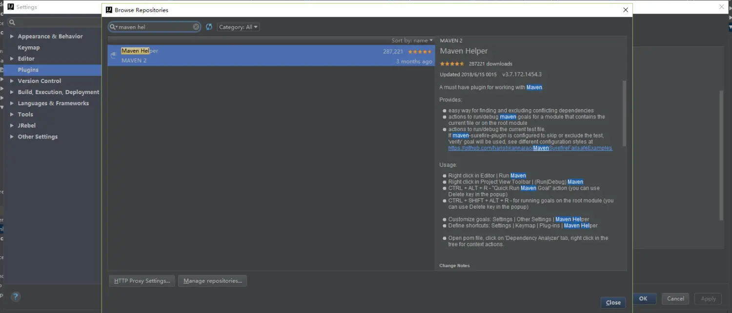
Task: Reload the plugin repository list
Action: pyautogui.click(x=209, y=27)
